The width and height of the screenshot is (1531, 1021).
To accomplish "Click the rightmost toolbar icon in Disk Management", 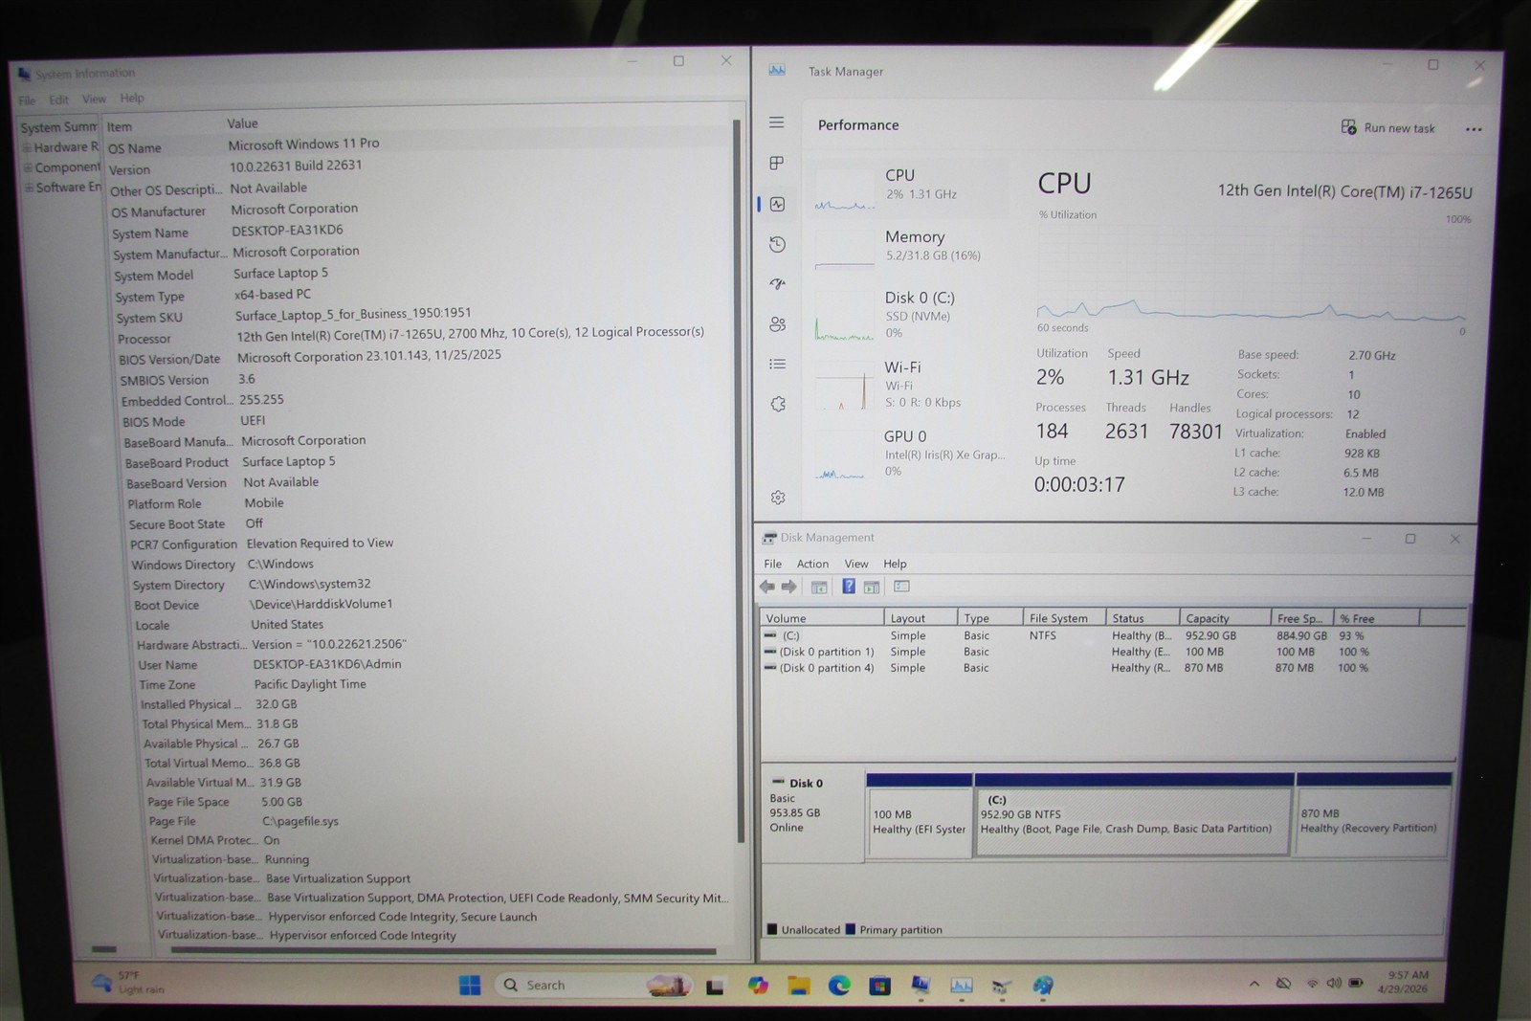I will coord(901,587).
